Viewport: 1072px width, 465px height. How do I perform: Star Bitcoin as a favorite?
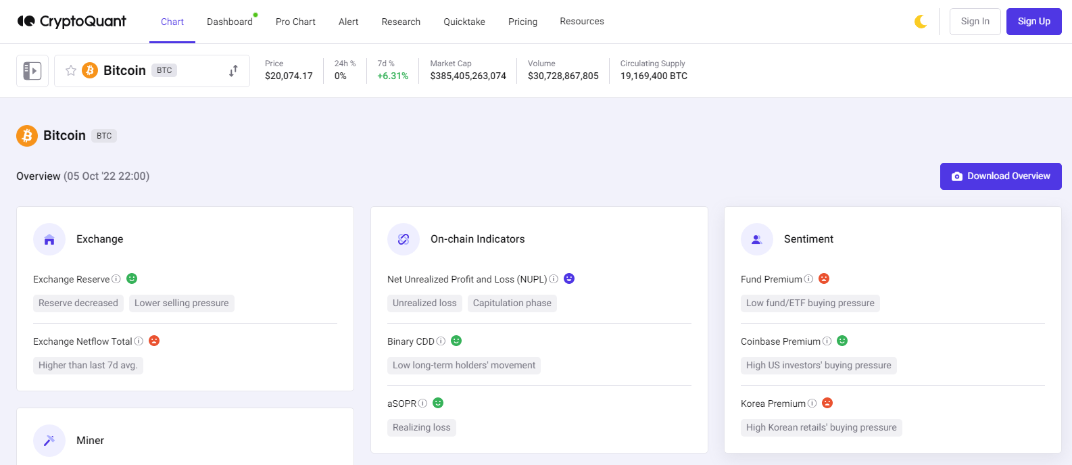[x=71, y=70]
